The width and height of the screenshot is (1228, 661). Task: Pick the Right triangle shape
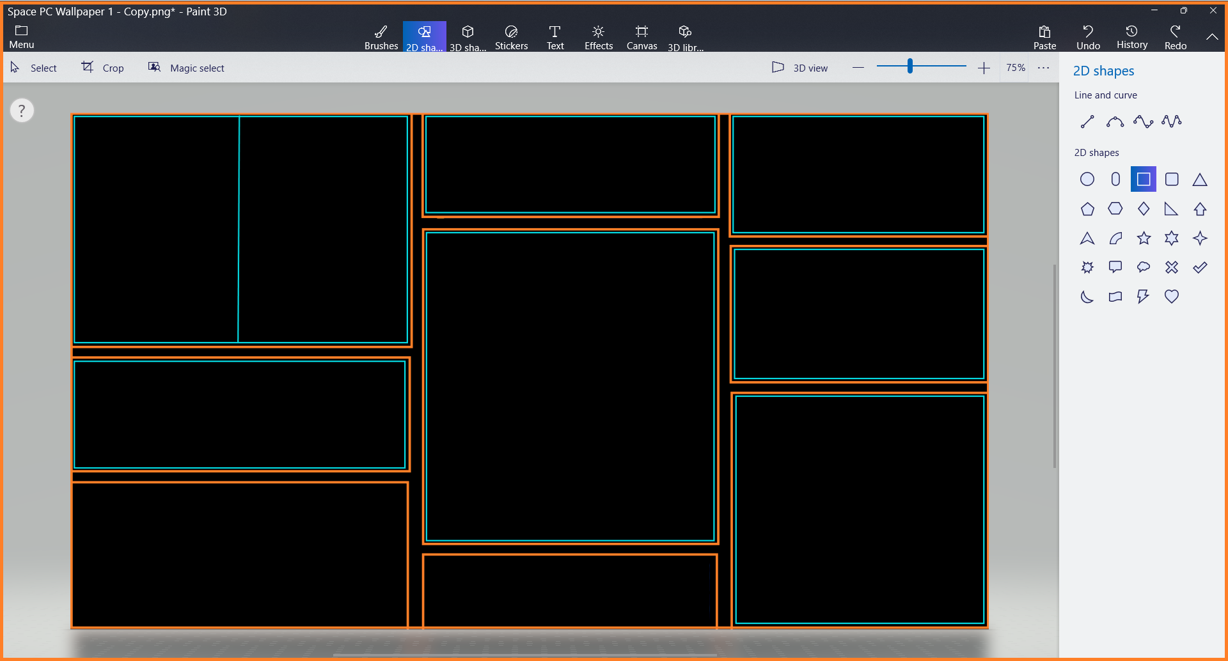coord(1172,209)
